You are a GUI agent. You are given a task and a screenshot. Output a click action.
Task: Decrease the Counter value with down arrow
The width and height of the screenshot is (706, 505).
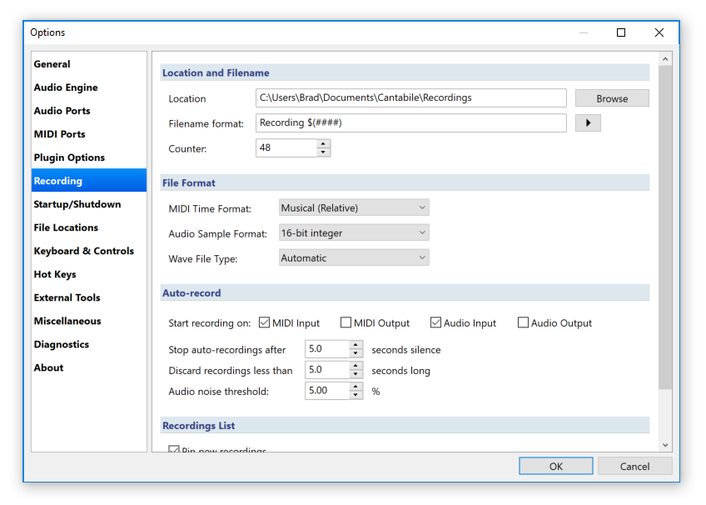pos(323,152)
